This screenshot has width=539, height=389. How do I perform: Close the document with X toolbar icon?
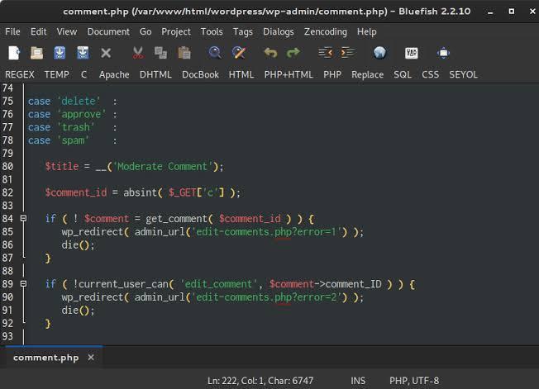point(106,53)
